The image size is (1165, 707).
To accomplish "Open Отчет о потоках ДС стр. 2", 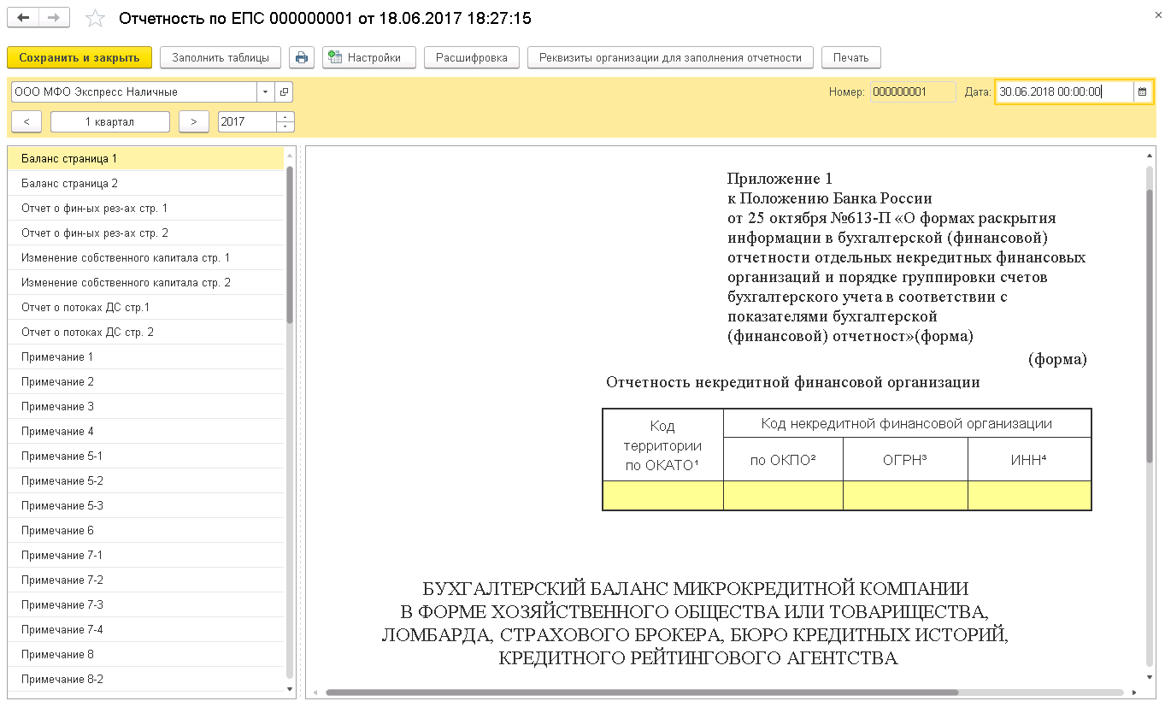I will click(145, 332).
